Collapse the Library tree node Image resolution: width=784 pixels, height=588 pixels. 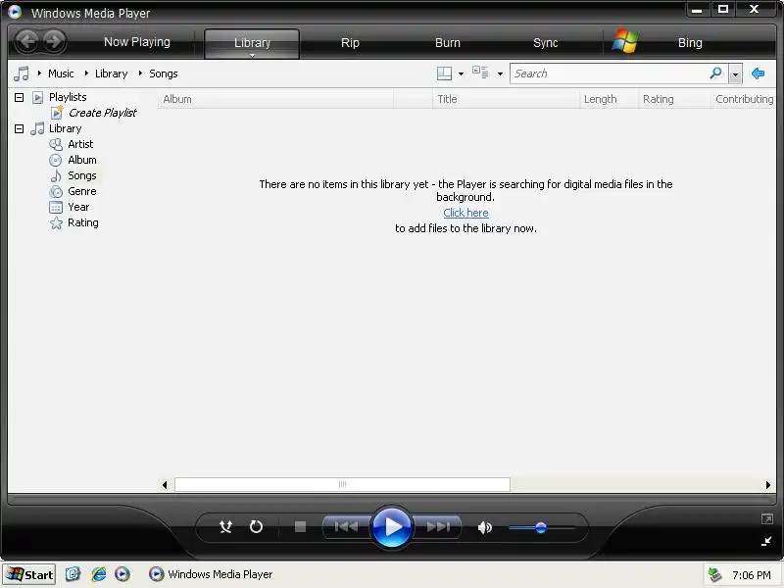point(19,128)
